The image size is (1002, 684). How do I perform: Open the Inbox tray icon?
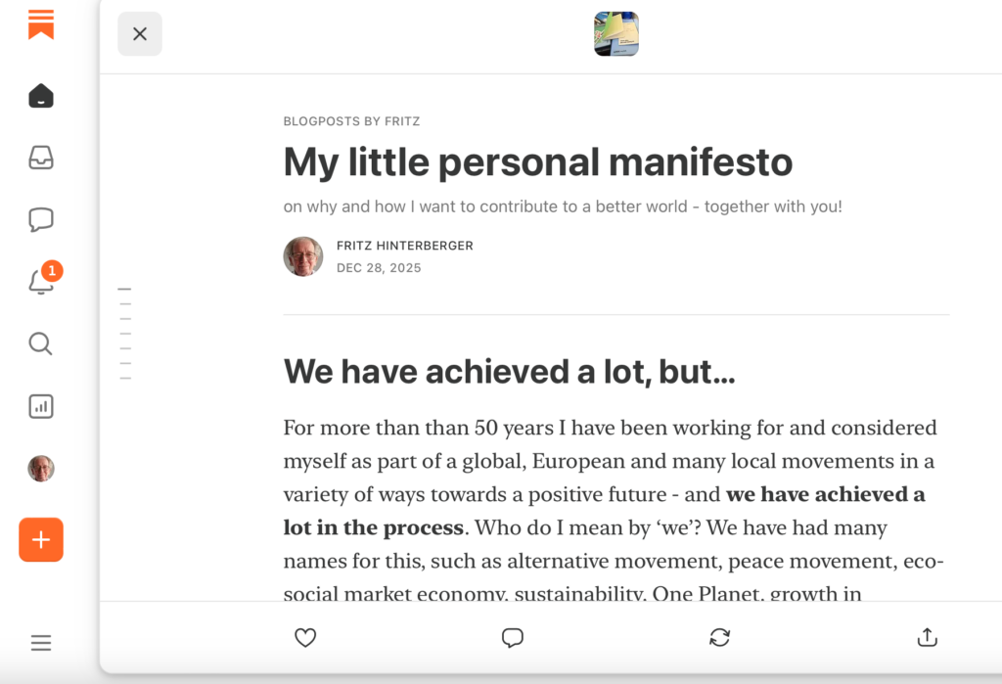coord(41,158)
